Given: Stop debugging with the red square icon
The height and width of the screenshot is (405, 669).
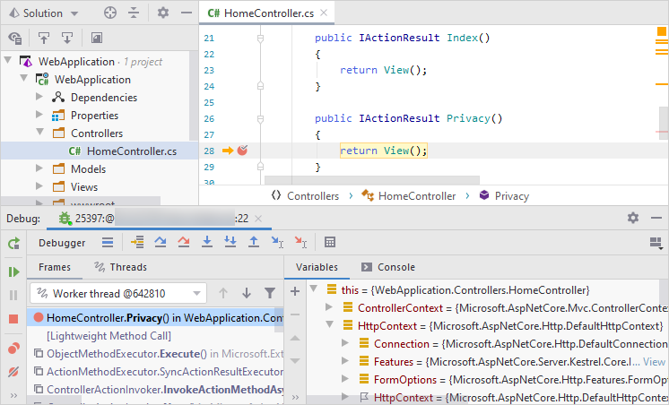Looking at the screenshot, I should pos(13,319).
